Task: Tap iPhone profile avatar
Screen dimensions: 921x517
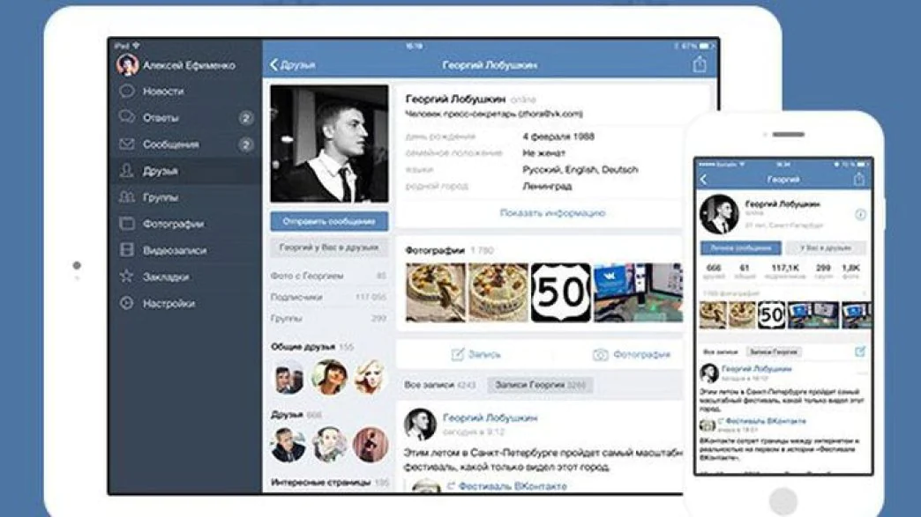Action: tap(719, 215)
